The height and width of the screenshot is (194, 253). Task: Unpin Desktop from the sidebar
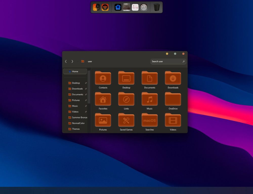click(x=86, y=83)
